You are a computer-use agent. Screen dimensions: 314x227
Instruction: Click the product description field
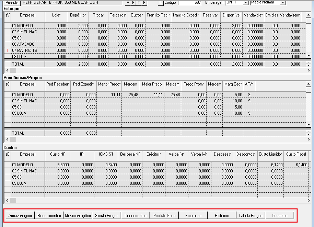(72, 2)
